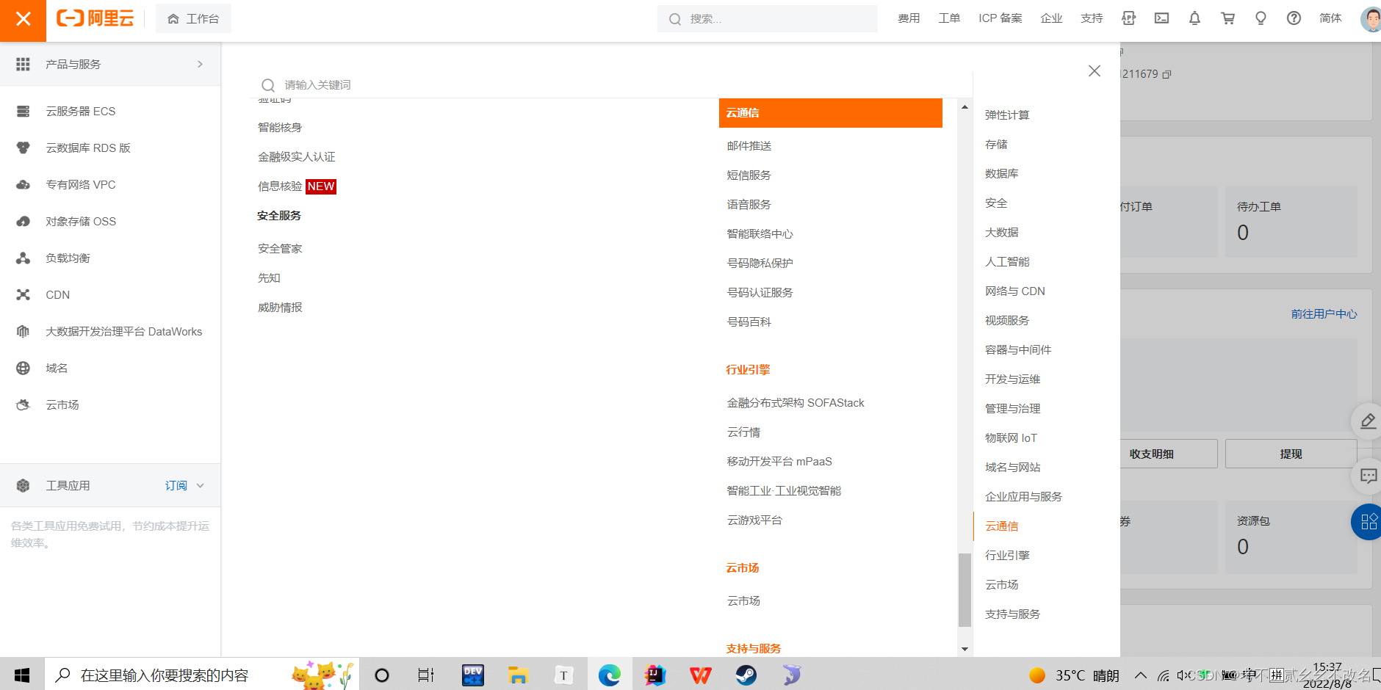Open the user avatar menu
The height and width of the screenshot is (690, 1381).
(x=1371, y=19)
